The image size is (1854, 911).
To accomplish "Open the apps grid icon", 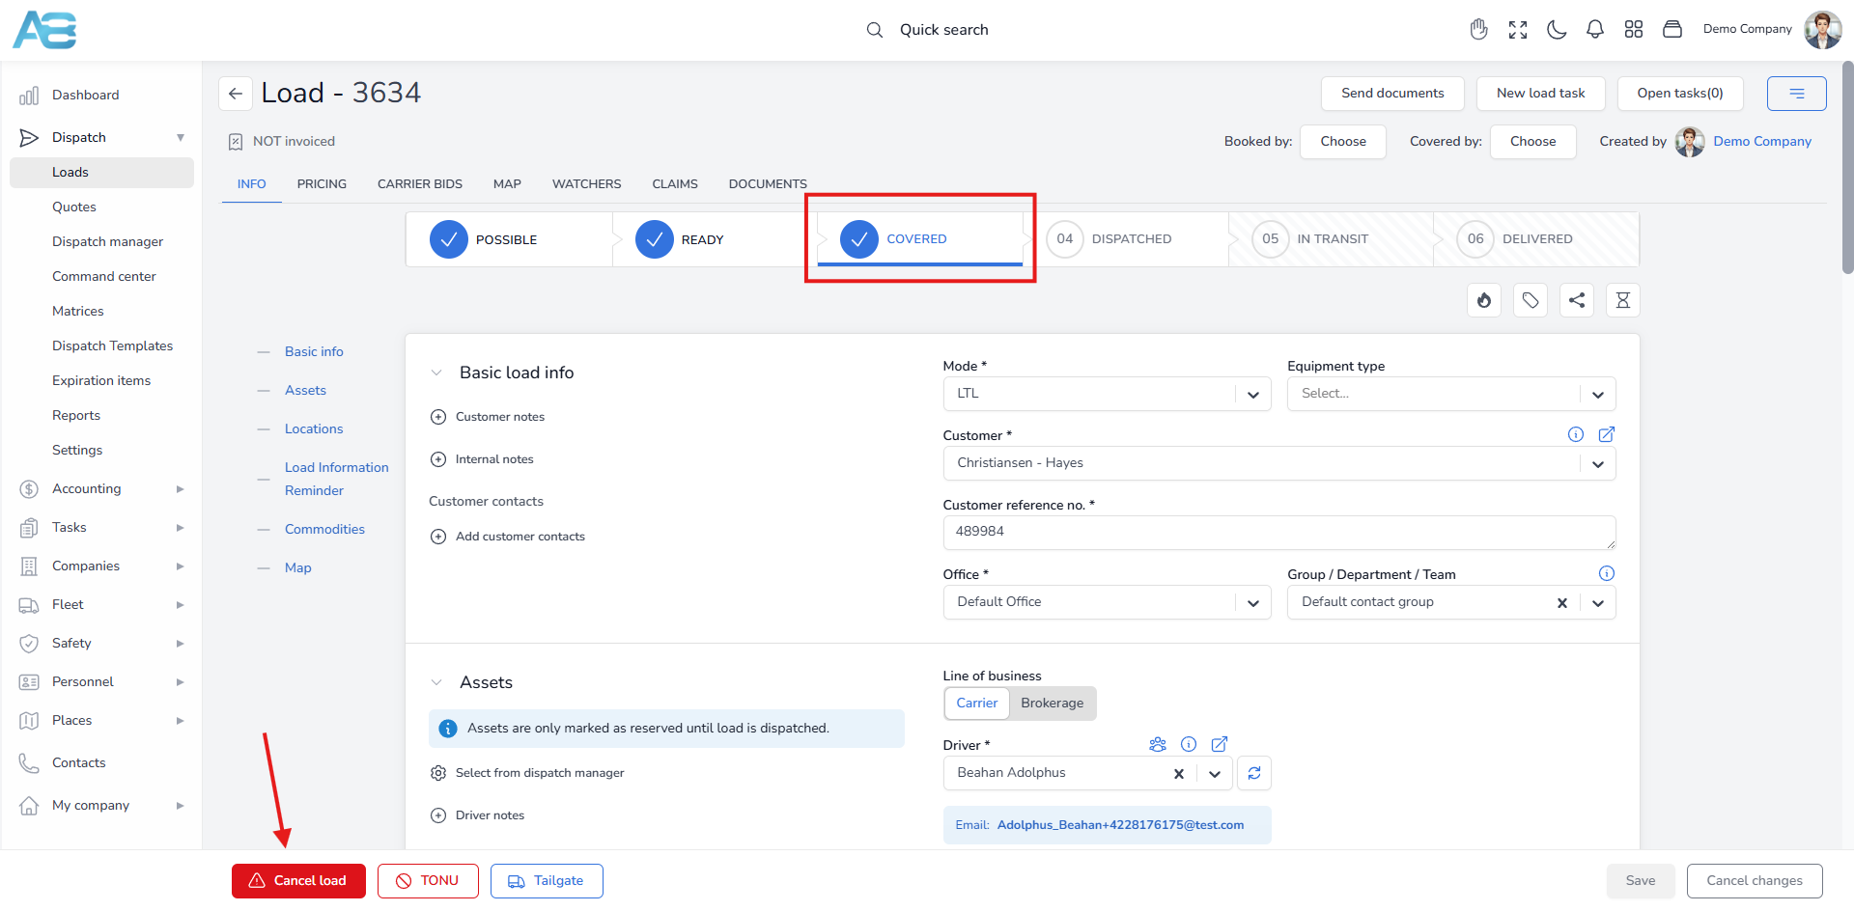I will tap(1634, 30).
